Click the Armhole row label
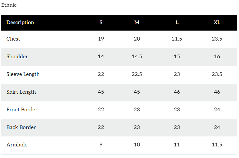This screenshot has height=158, width=239. (x=17, y=145)
